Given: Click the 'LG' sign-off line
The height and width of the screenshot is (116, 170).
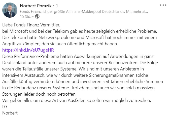Looking at the screenshot, I should 5,107.
